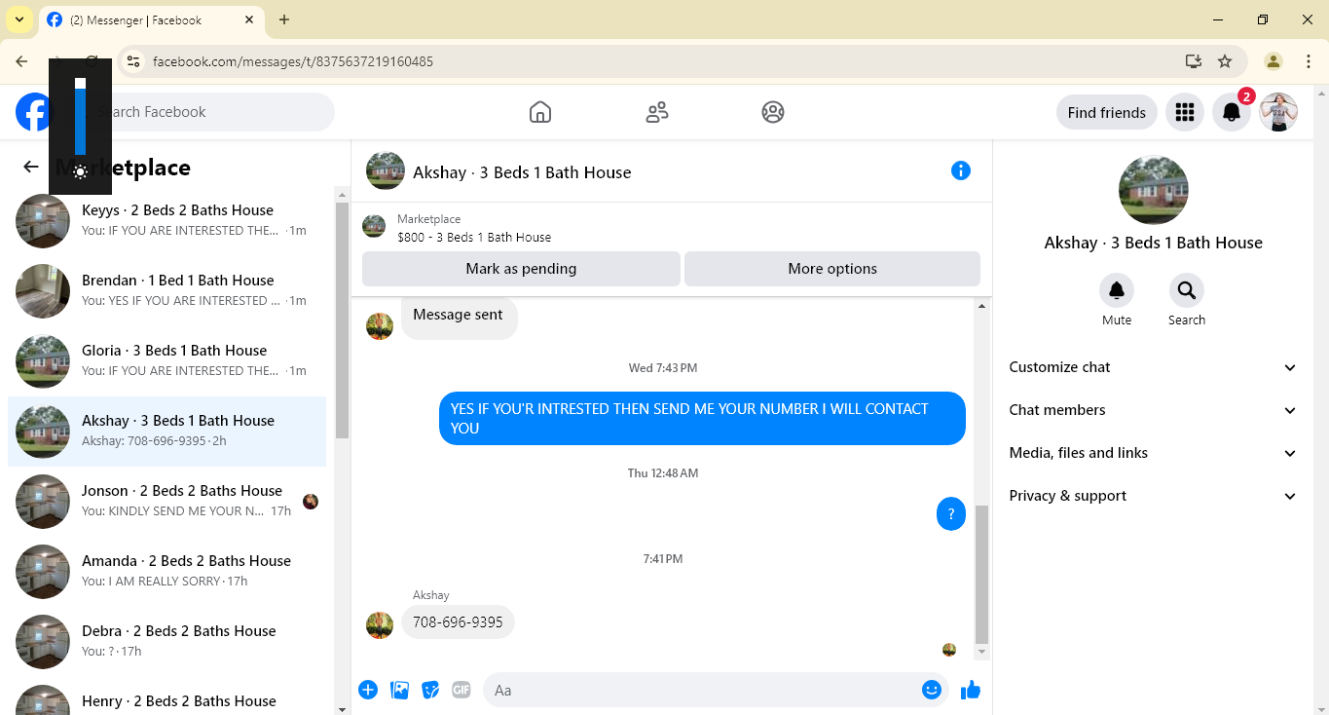Image resolution: width=1329 pixels, height=715 pixels.
Task: Attach a photo or file to message
Action: 399,691
